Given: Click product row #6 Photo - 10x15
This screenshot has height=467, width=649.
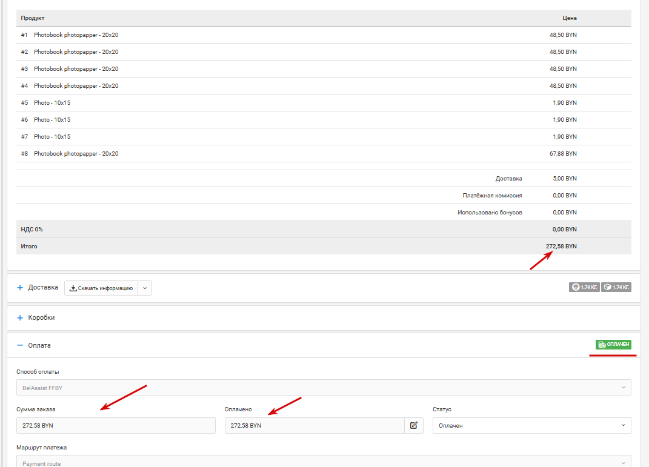Looking at the screenshot, I should point(324,120).
